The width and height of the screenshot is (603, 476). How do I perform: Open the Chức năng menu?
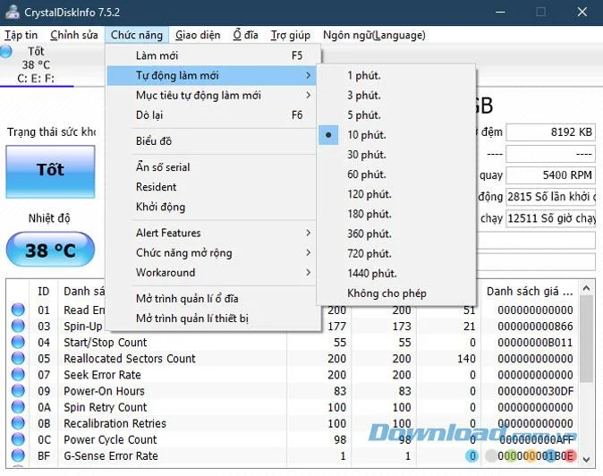click(x=137, y=35)
